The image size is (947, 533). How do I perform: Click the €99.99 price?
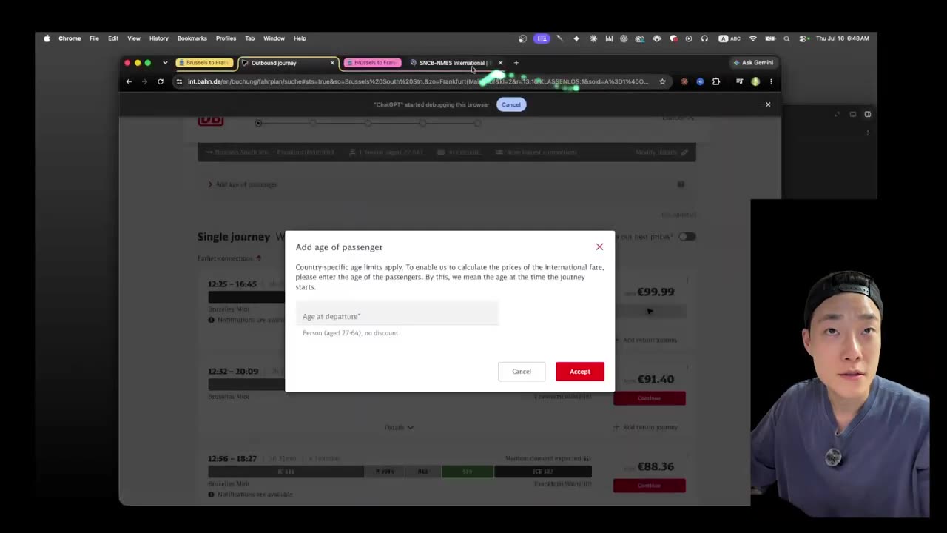pos(656,292)
